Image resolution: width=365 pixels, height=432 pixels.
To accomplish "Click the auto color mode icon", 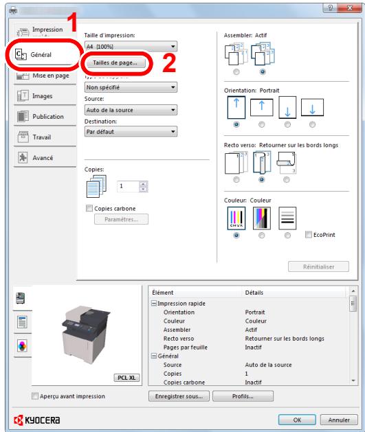I will pos(262,218).
